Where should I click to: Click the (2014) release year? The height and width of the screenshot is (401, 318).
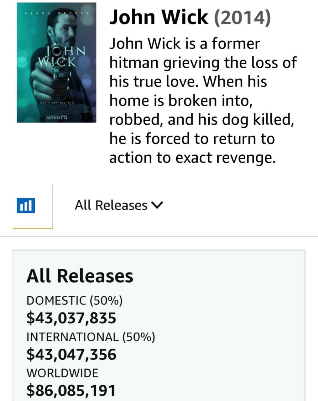coord(242,18)
